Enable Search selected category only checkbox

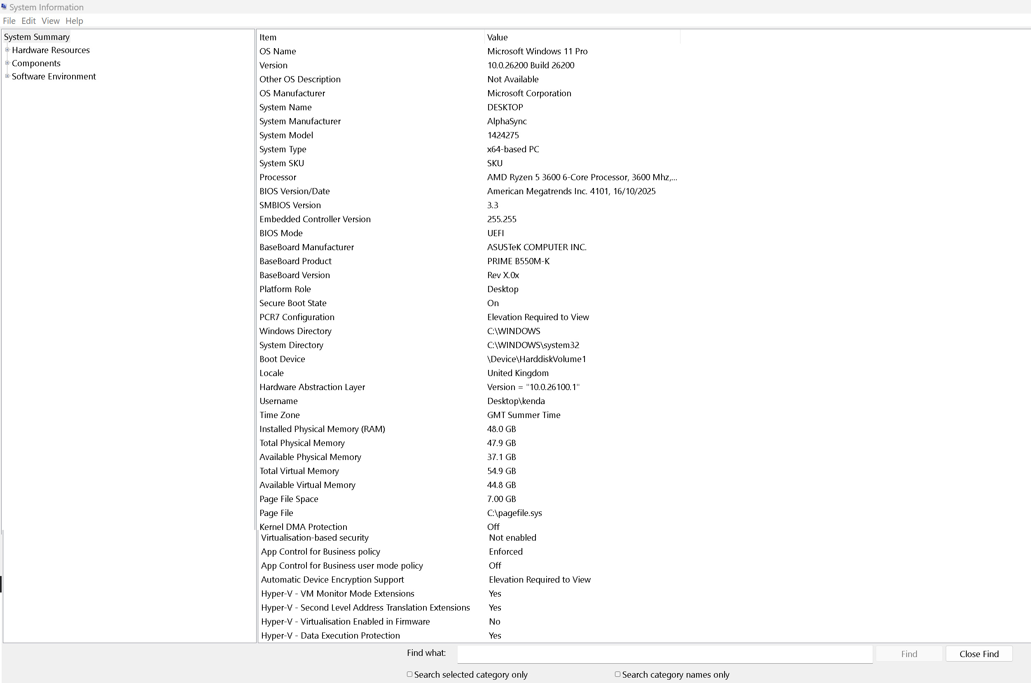coord(409,674)
